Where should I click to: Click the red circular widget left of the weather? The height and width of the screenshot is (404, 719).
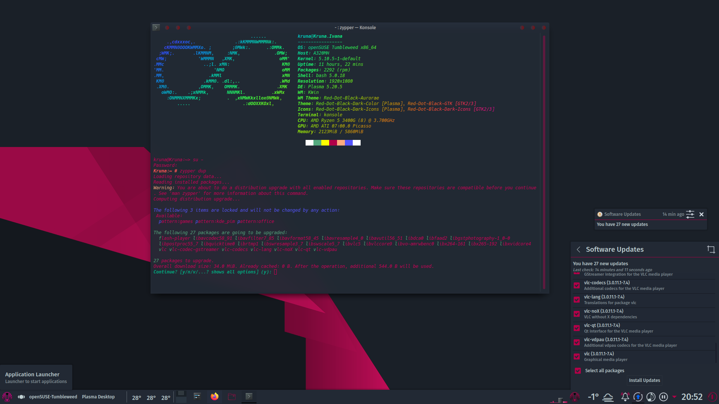click(575, 397)
